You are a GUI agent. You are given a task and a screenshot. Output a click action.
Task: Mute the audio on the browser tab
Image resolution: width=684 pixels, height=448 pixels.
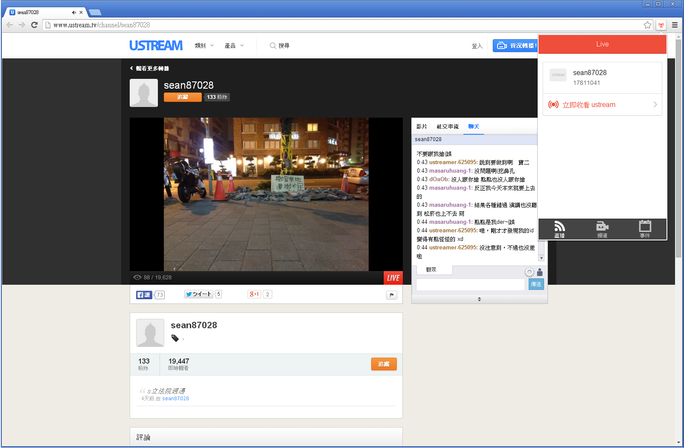74,12
